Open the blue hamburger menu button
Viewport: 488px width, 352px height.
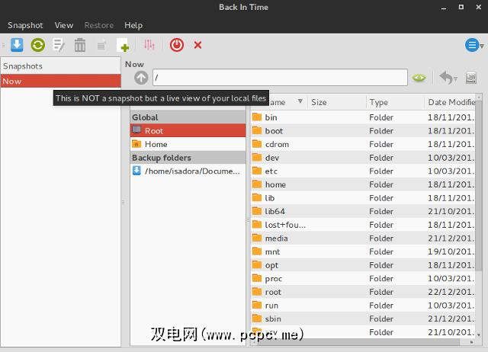click(x=472, y=45)
